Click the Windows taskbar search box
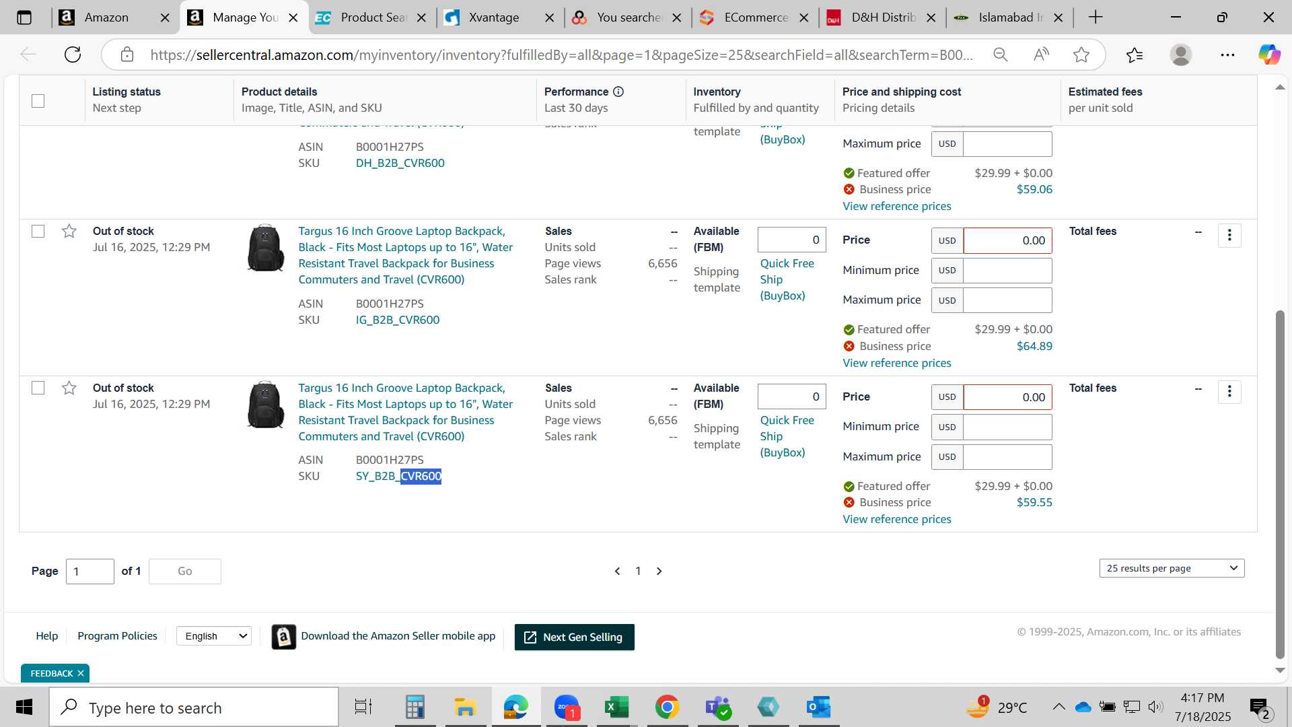The image size is (1292, 727). tap(194, 707)
